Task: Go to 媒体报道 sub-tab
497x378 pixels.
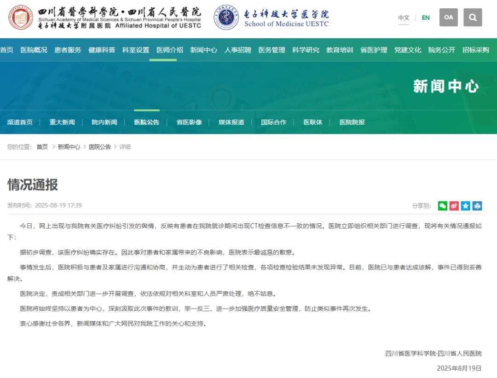Action: tap(231, 122)
